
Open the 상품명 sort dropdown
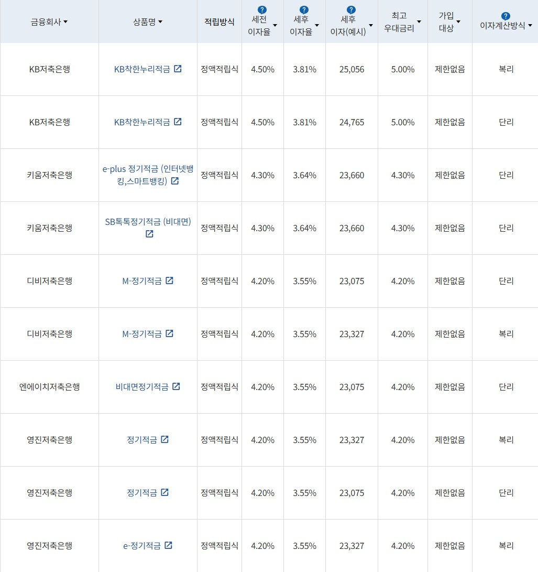click(161, 22)
